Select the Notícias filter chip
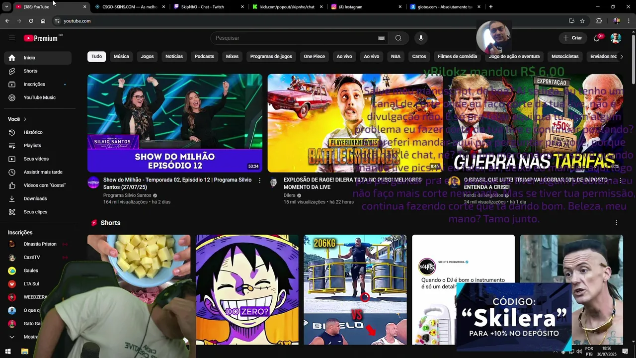Image resolution: width=636 pixels, height=358 pixels. coord(174,57)
